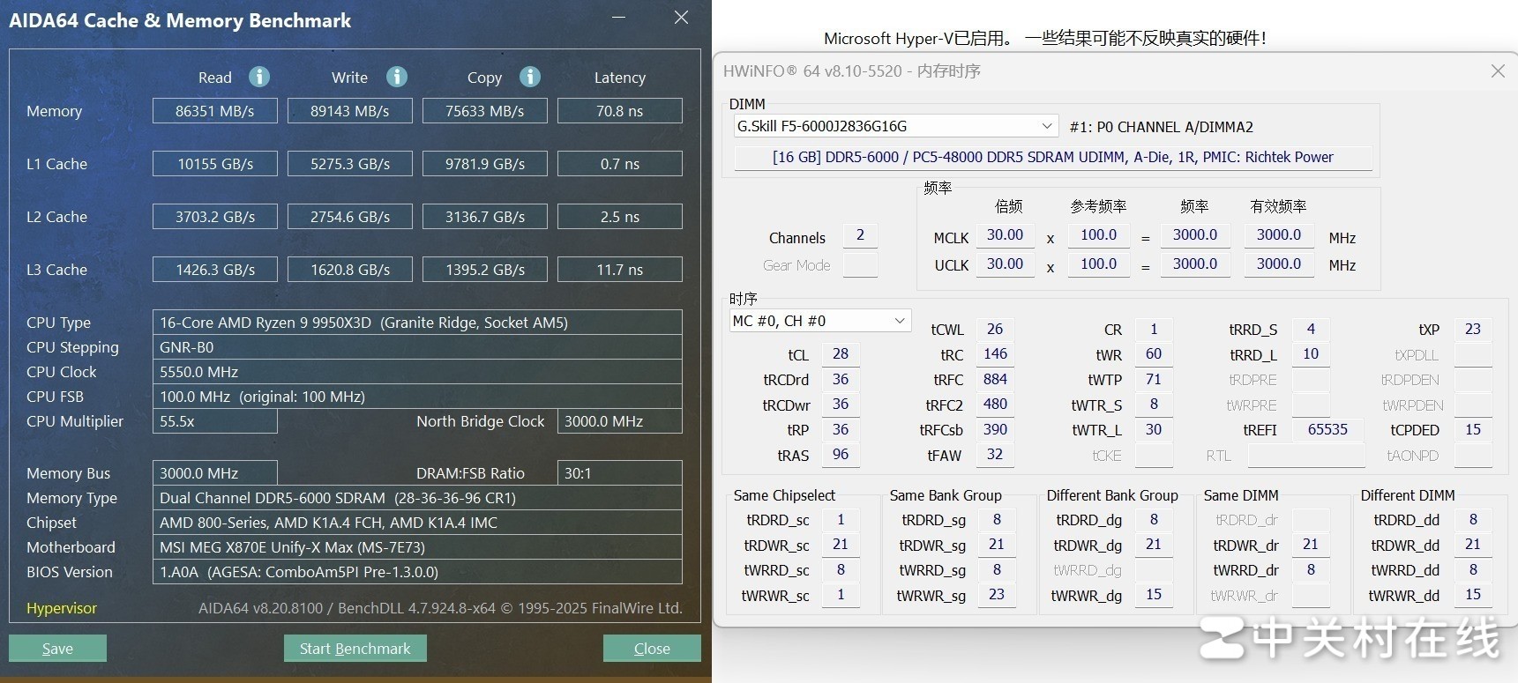
Task: Click the DDR5-6000 module description bar
Action: pyautogui.click(x=1053, y=157)
